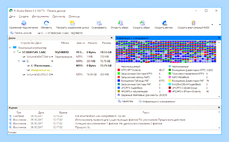The width and height of the screenshot is (229, 142).
Task: Click the 9QZ4KKYD label cell
Action: tap(62, 52)
